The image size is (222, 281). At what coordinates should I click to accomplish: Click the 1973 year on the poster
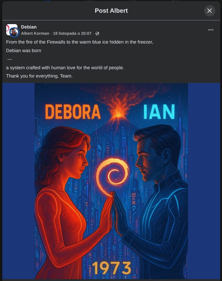111,268
